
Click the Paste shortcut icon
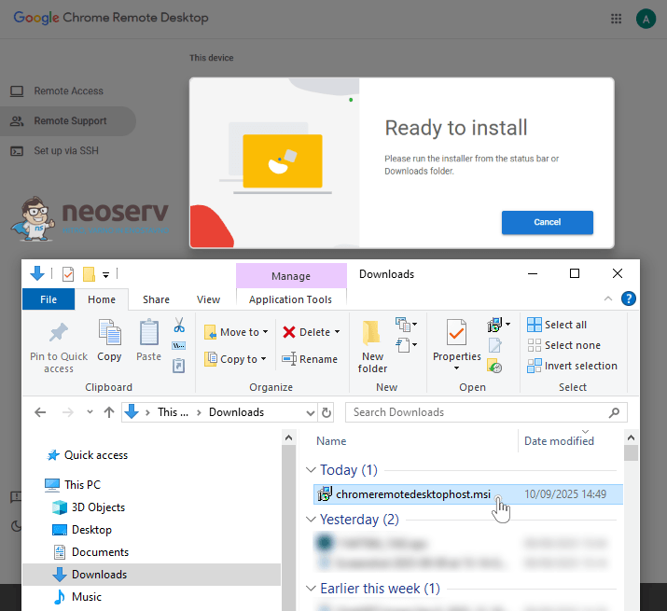click(x=179, y=366)
